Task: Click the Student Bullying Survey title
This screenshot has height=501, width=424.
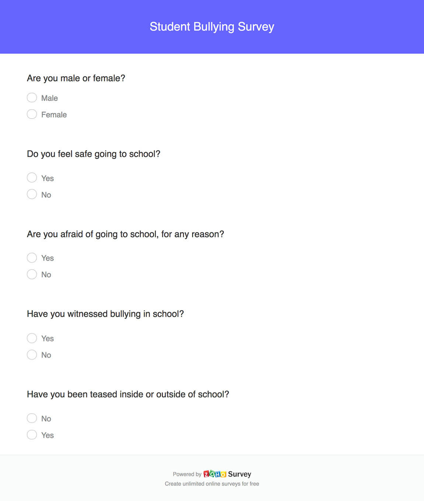Action: pos(212,27)
